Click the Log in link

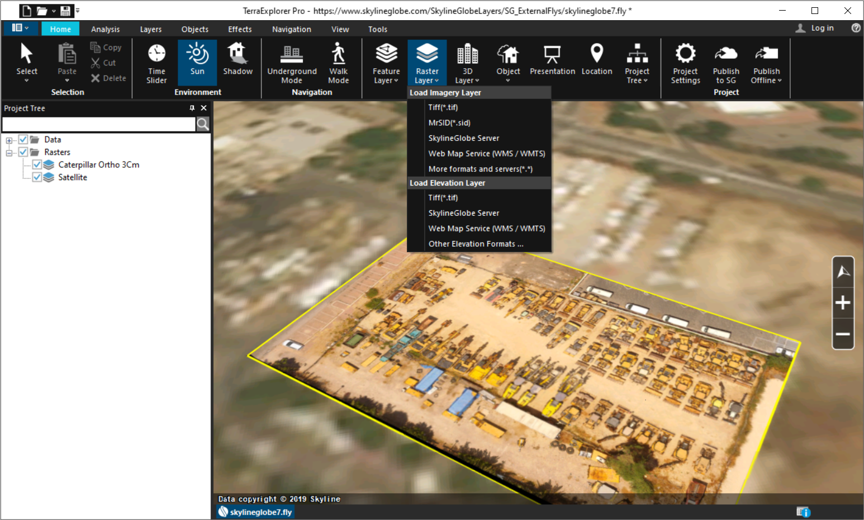(822, 28)
